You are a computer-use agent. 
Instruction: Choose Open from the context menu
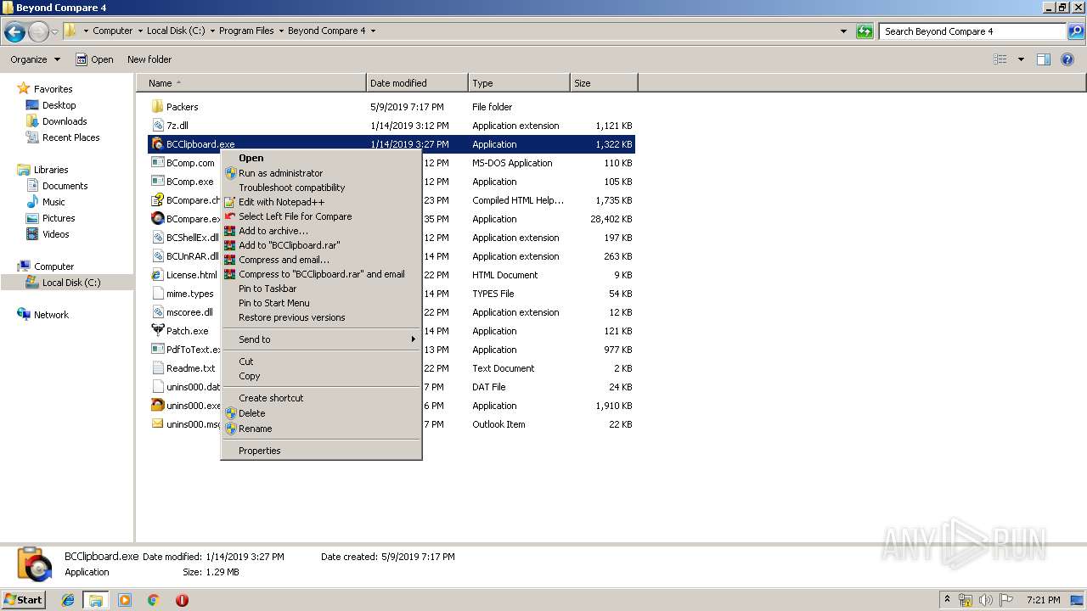pos(321,158)
